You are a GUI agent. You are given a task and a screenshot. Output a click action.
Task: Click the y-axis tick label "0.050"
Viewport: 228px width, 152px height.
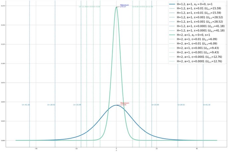pyautogui.click(x=3, y=102)
